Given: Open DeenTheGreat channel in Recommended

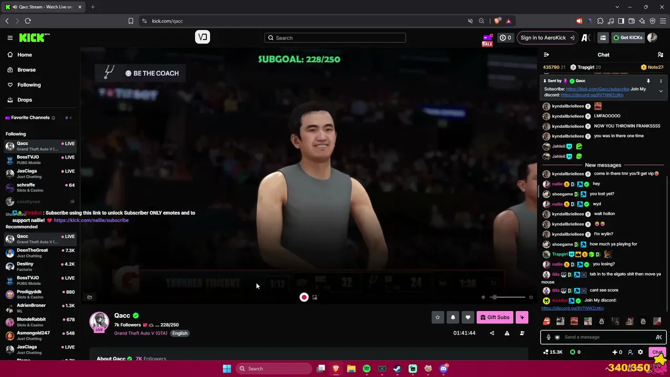Looking at the screenshot, I should click(x=40, y=253).
